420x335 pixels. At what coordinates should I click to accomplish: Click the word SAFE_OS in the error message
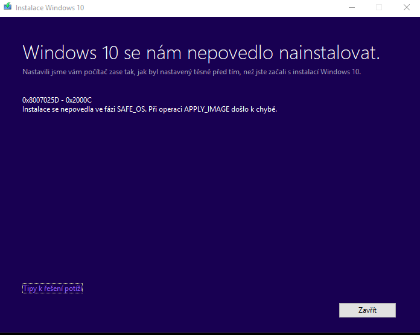click(129, 109)
